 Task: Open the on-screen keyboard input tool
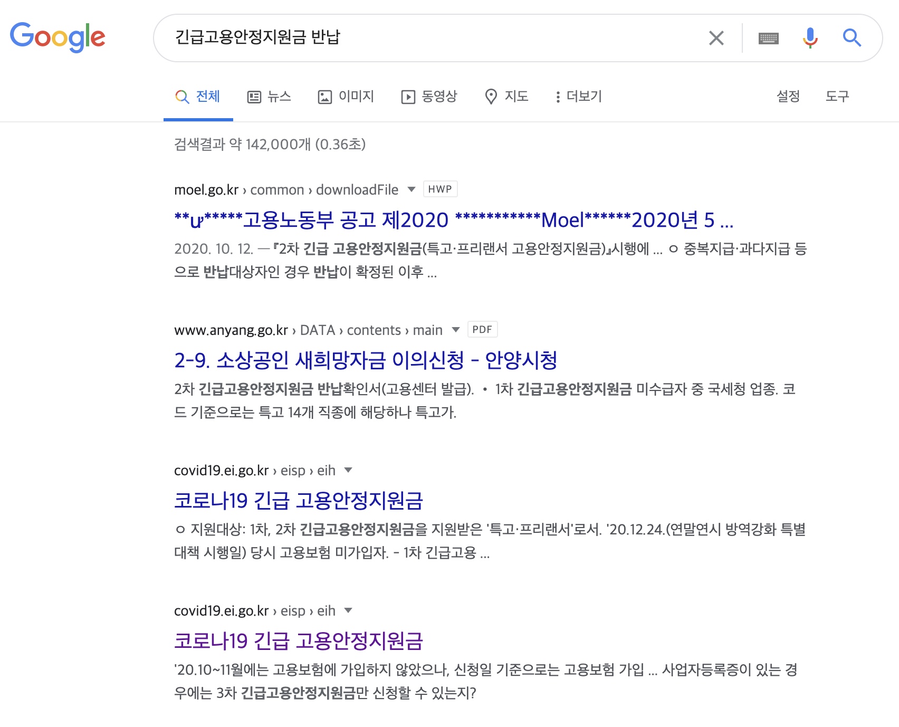tap(768, 38)
